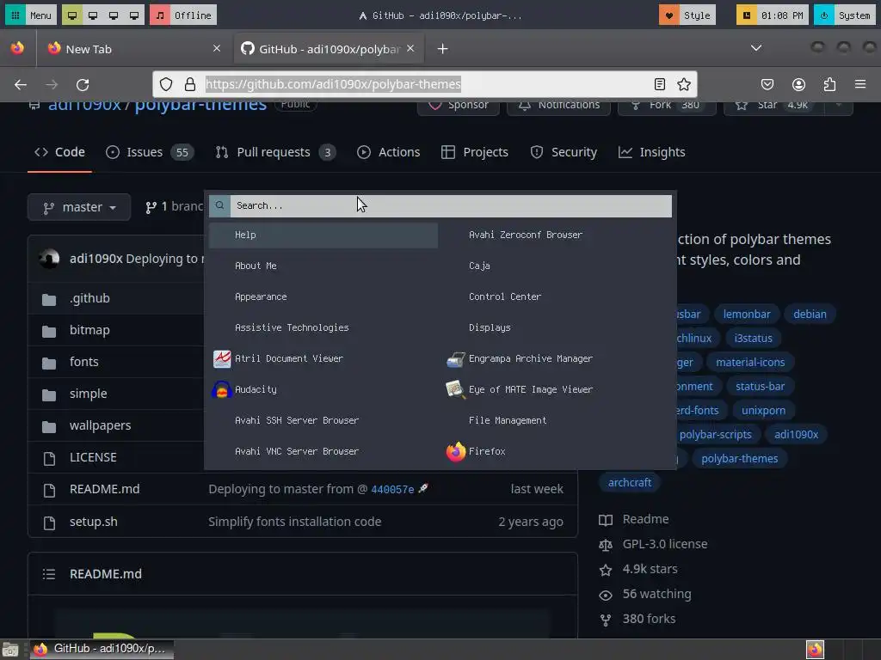
Task: Open the tracking protection shield icon
Action: click(x=166, y=84)
